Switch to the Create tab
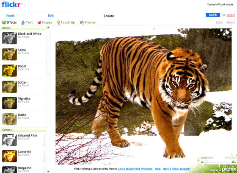The height and width of the screenshot is (173, 237). pyautogui.click(x=109, y=16)
